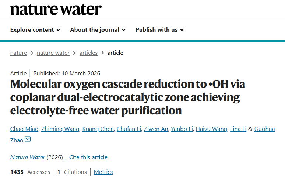View author Lina Li
285x182 pixels.
(x=237, y=129)
